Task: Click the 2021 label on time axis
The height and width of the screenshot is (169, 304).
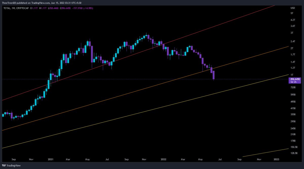Action: coord(51,159)
